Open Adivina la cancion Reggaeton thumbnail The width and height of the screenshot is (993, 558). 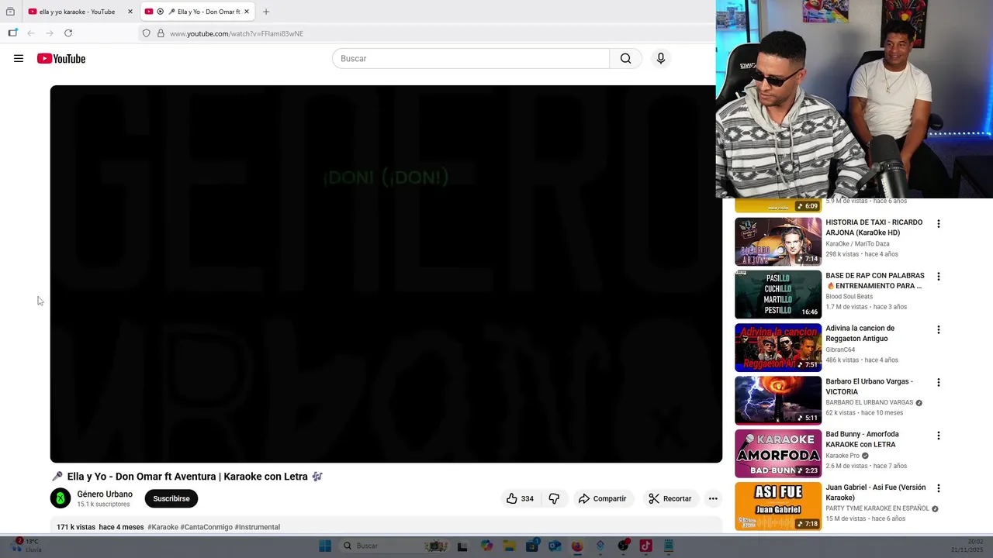click(778, 348)
